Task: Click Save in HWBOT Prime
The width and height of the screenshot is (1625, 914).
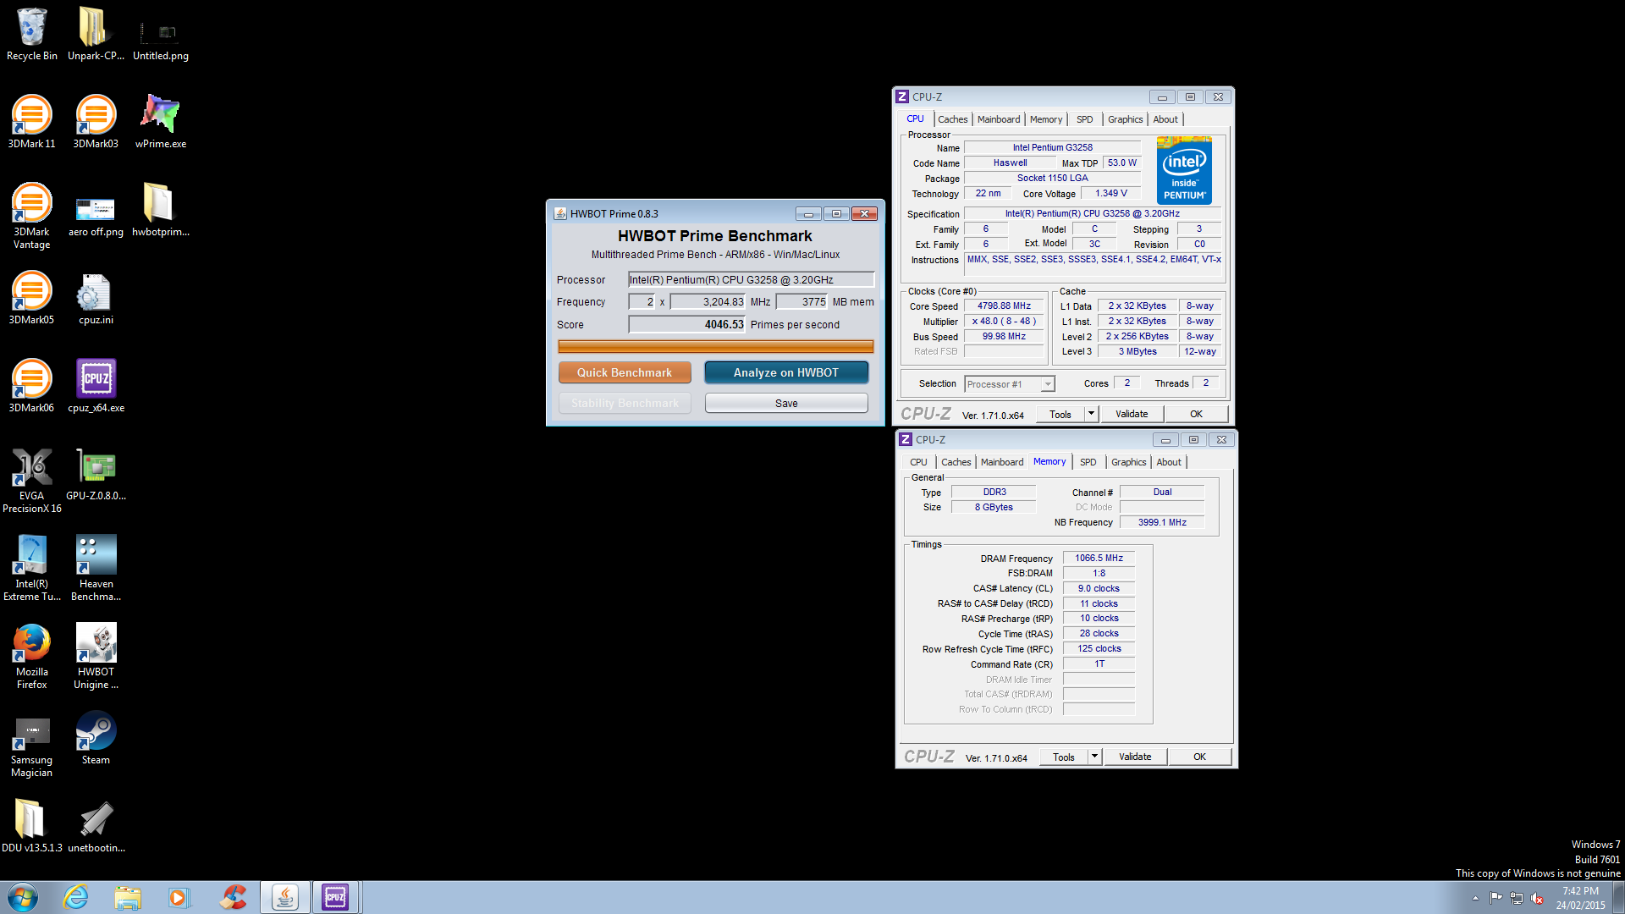Action: point(786,403)
